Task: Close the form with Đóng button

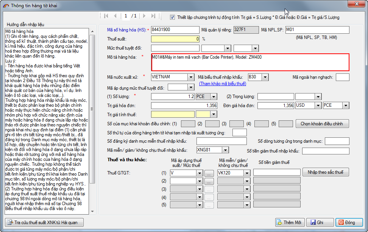Action: click(x=349, y=223)
